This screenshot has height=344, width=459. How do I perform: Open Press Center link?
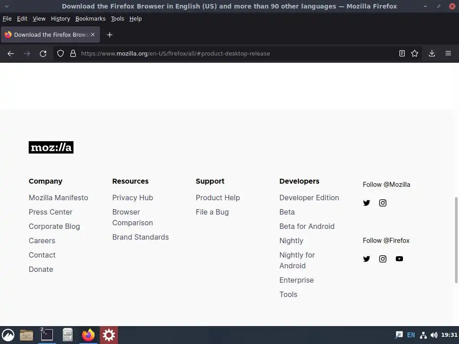point(50,212)
